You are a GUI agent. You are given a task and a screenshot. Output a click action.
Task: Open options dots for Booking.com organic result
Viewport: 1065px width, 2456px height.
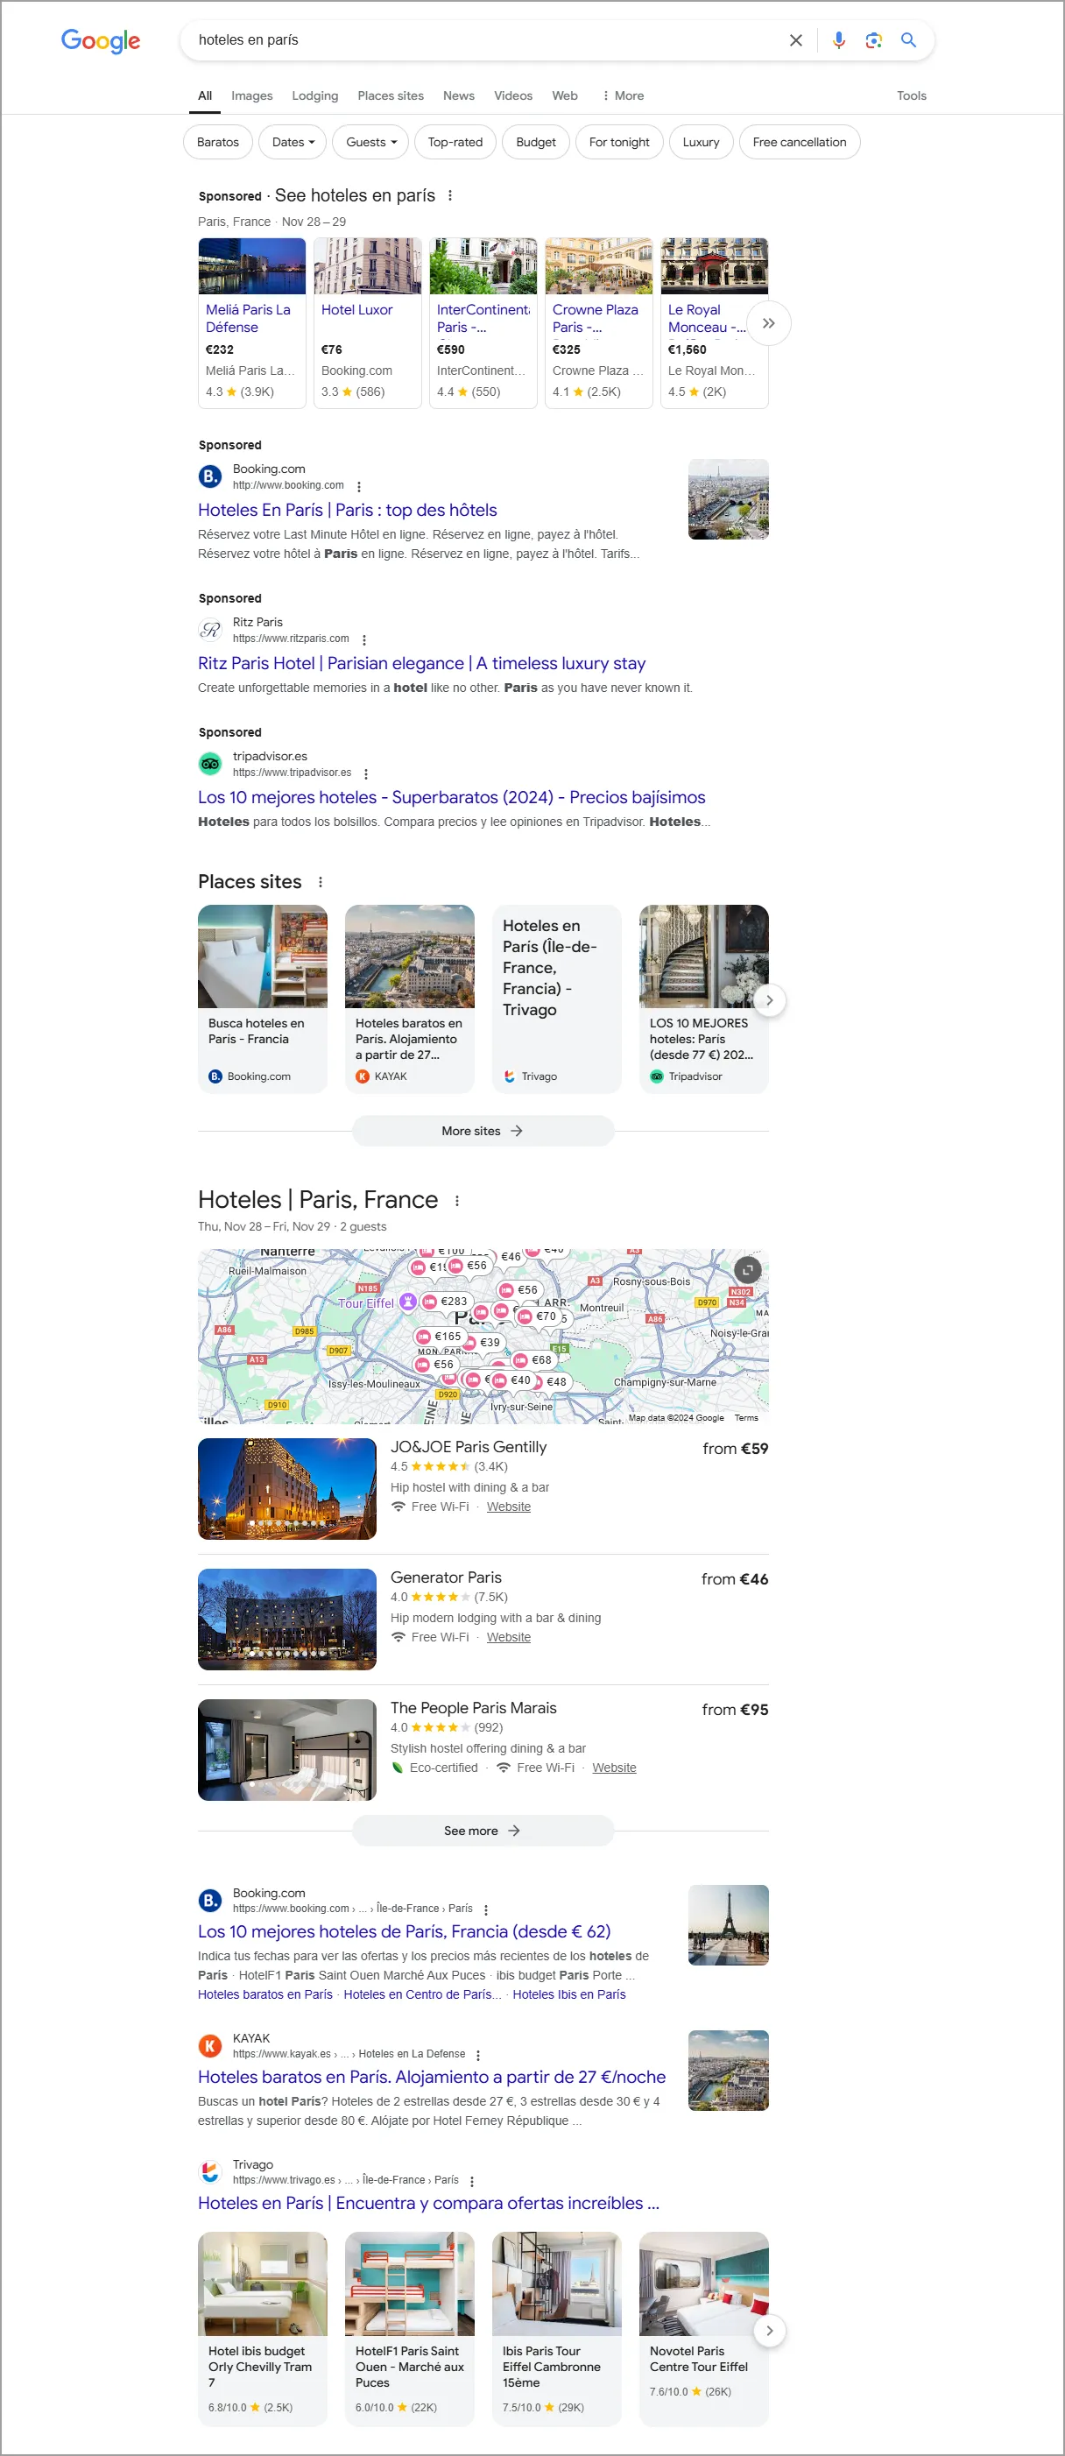click(x=486, y=1909)
